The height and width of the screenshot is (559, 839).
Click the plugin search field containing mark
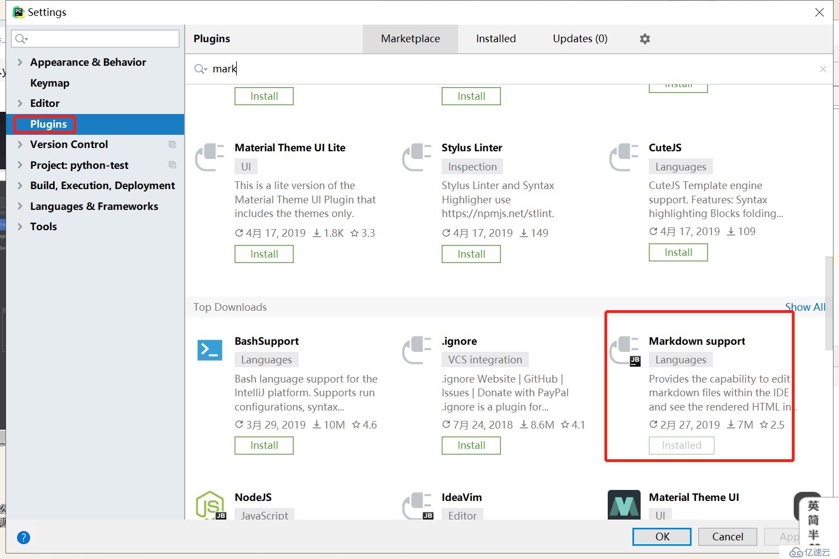point(510,69)
